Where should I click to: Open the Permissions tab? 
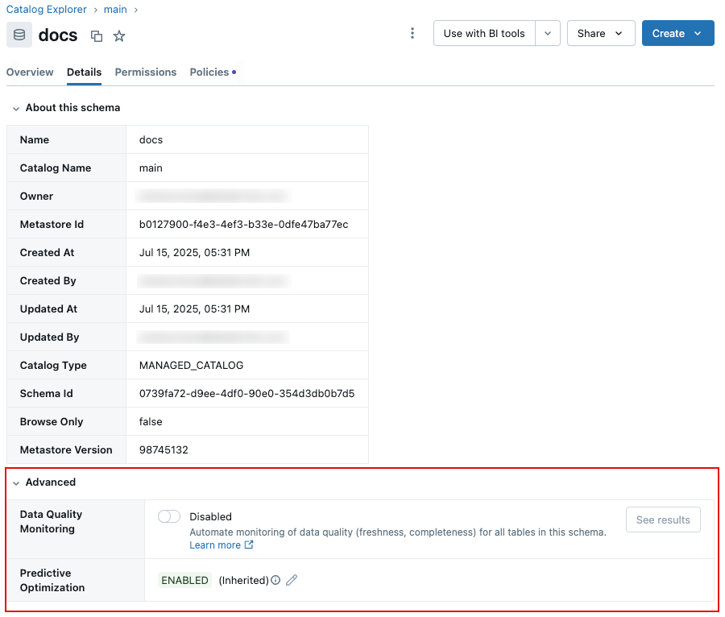146,72
